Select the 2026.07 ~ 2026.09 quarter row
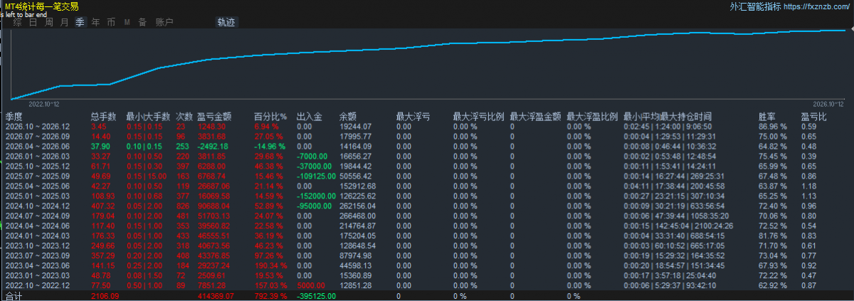This screenshot has height=301, width=854. tap(427, 136)
